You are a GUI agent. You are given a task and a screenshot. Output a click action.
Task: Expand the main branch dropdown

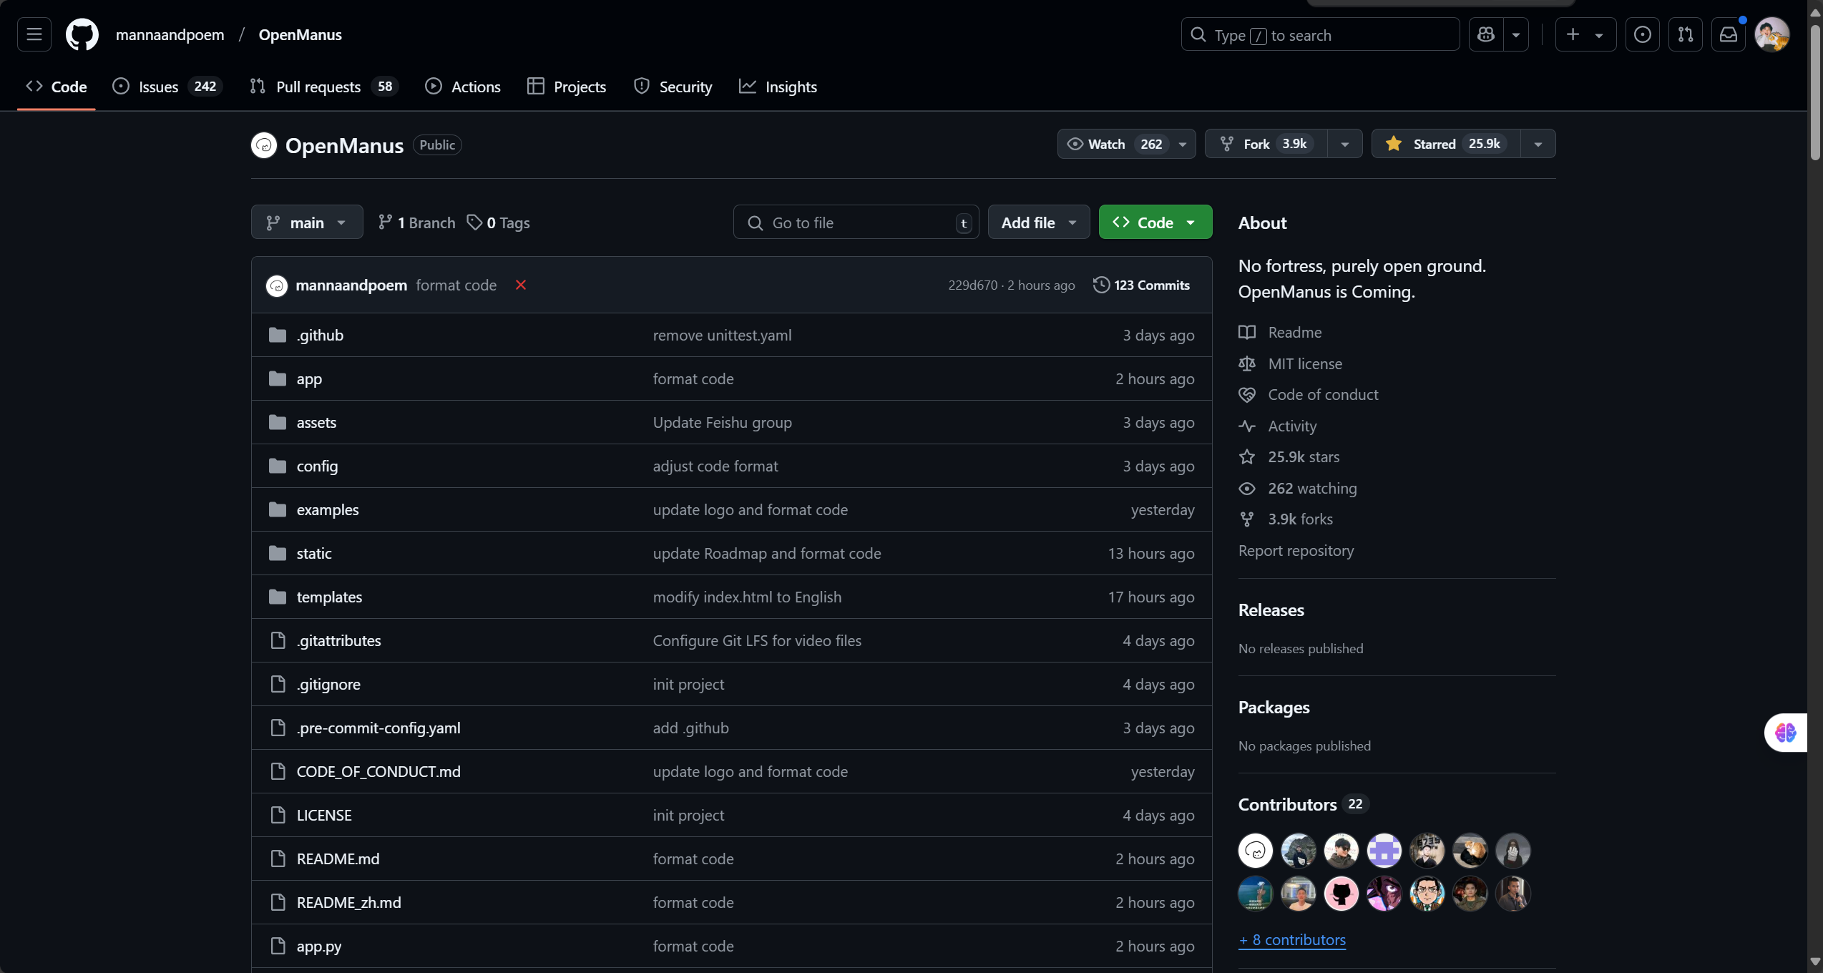pos(307,223)
